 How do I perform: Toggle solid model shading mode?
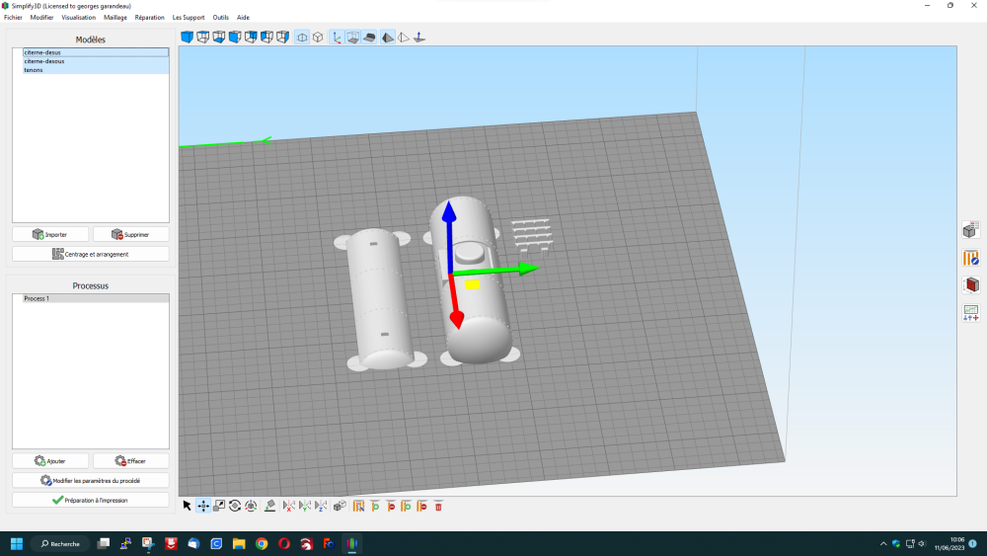(388, 38)
